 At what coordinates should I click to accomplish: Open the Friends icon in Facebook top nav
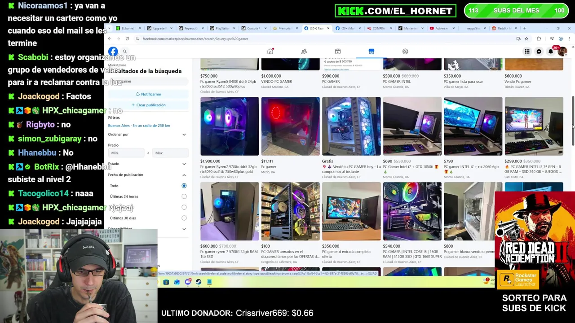click(304, 52)
